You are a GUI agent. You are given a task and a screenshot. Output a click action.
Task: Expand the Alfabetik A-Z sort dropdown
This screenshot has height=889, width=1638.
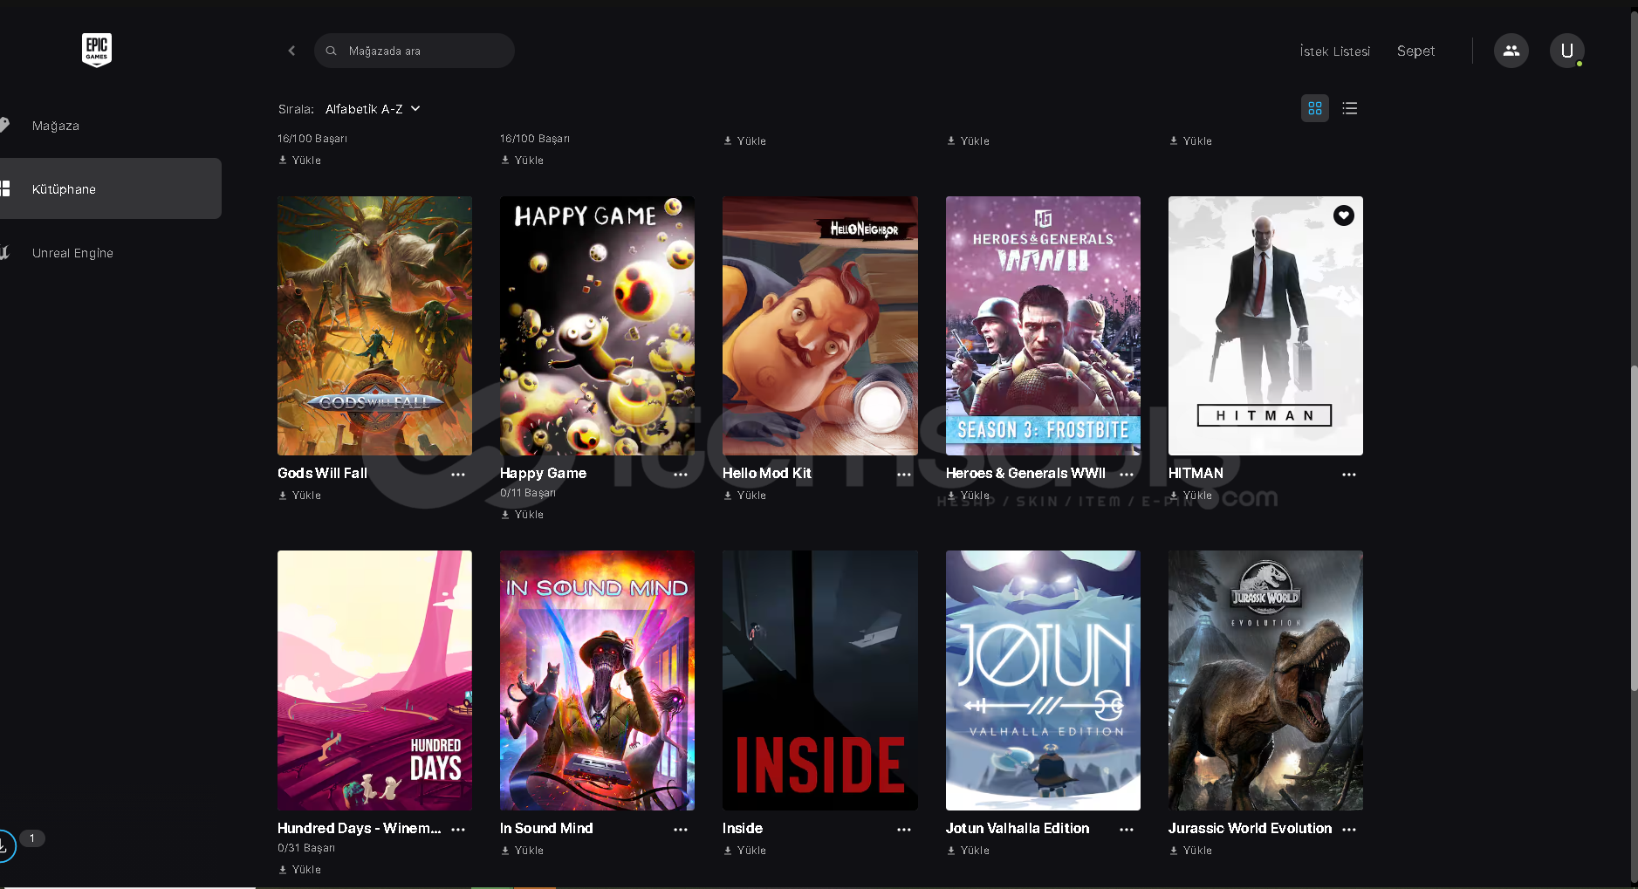(x=373, y=109)
